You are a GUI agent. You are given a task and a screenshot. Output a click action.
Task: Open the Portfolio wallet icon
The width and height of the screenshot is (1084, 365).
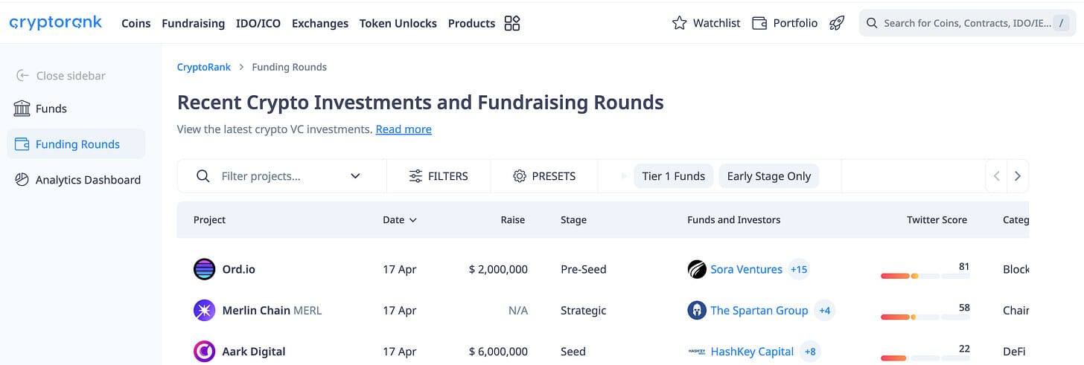pyautogui.click(x=759, y=23)
